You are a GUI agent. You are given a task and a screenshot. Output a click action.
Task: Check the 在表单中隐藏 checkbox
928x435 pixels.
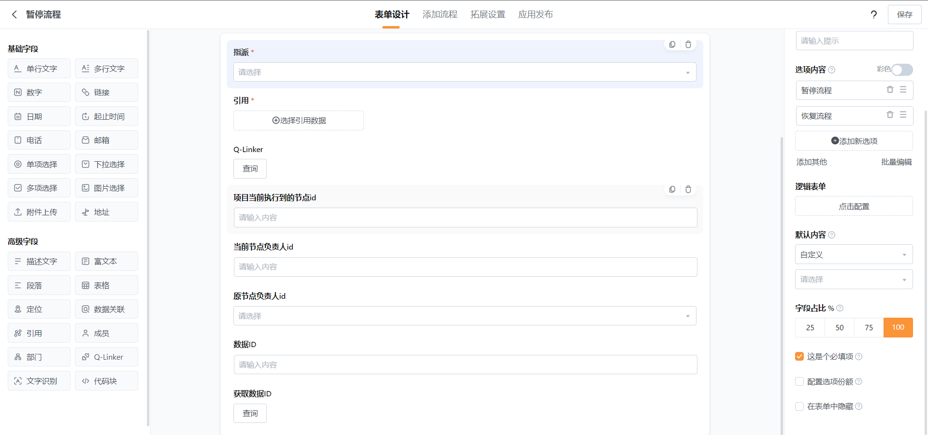(x=799, y=407)
